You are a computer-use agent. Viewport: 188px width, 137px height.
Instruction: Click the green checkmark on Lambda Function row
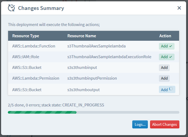click(170, 46)
